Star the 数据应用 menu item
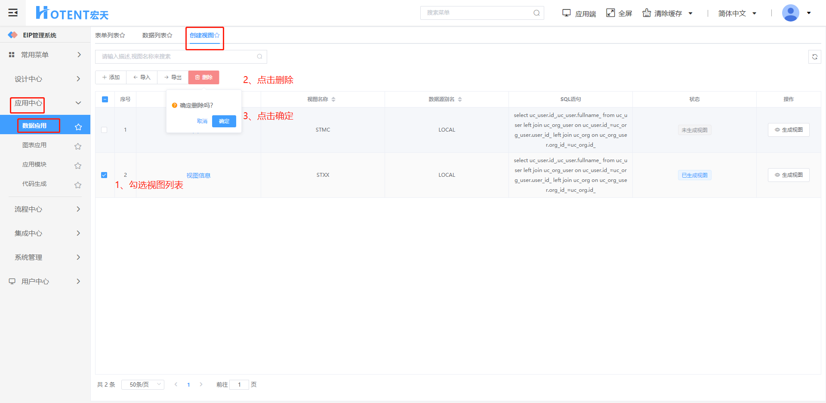 pyautogui.click(x=78, y=127)
